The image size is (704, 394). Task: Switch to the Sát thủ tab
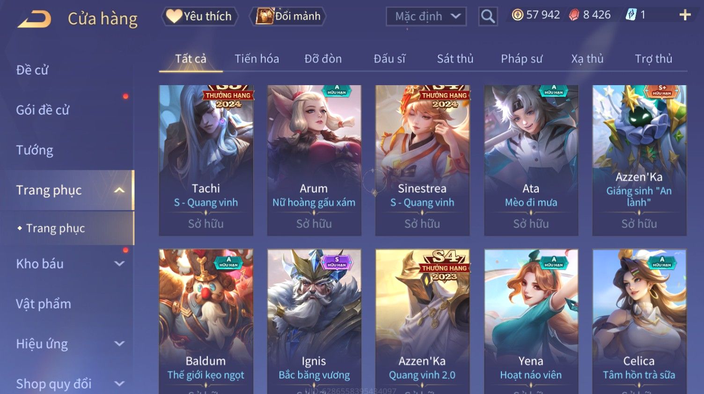(455, 59)
